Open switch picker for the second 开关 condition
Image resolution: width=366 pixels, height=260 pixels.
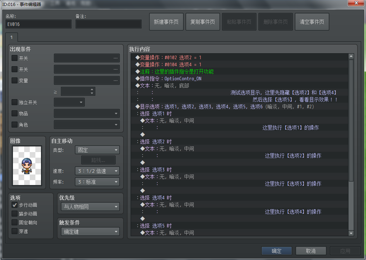tap(115, 69)
